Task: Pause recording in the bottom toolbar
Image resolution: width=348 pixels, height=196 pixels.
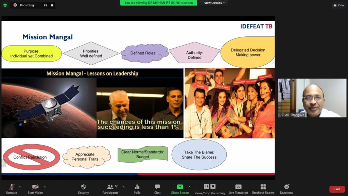Action: pyautogui.click(x=206, y=186)
